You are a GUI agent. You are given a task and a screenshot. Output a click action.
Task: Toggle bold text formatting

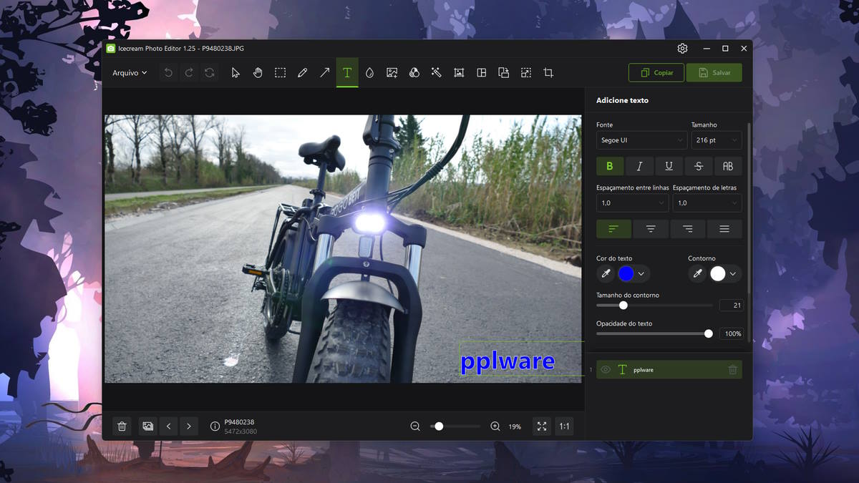[x=610, y=166]
